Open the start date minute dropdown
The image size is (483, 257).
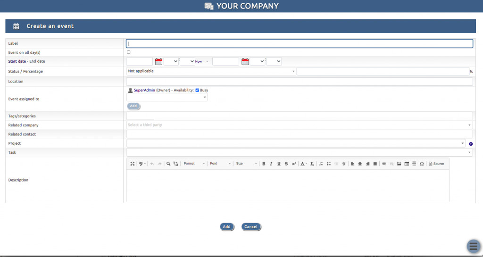coord(187,61)
